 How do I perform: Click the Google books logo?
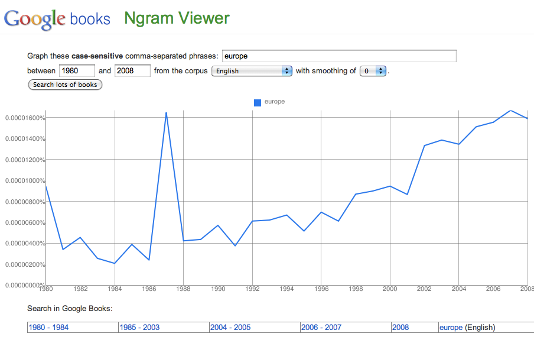pyautogui.click(x=57, y=19)
